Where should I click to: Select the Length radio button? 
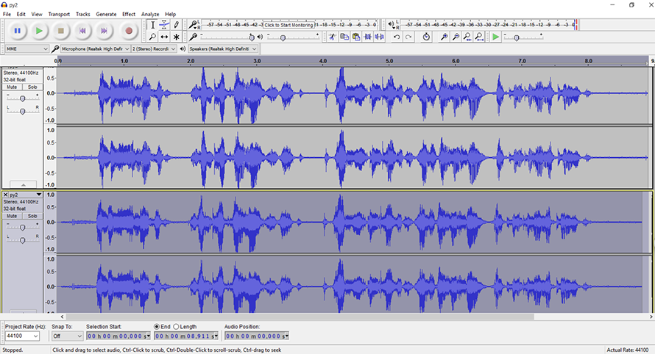click(x=177, y=327)
